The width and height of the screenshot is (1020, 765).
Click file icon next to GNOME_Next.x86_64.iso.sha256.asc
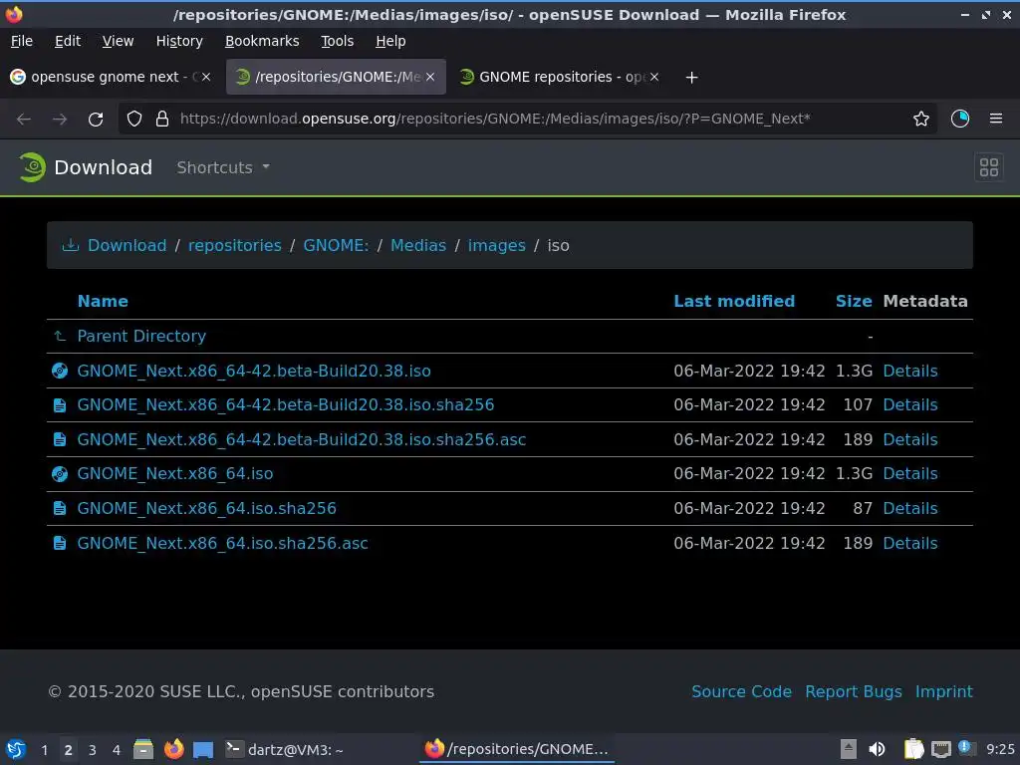60,543
